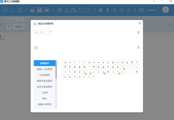Add the × multiplication symbol
This screenshot has height=120, width=174.
[x=99, y=72]
